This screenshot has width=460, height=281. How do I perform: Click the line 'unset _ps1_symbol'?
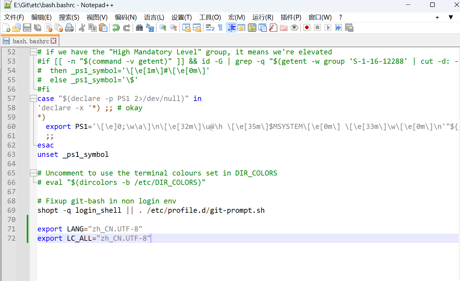pyautogui.click(x=73, y=154)
